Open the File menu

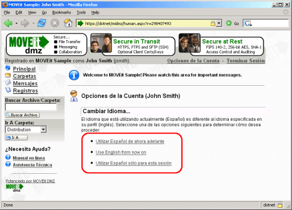(x=7, y=12)
